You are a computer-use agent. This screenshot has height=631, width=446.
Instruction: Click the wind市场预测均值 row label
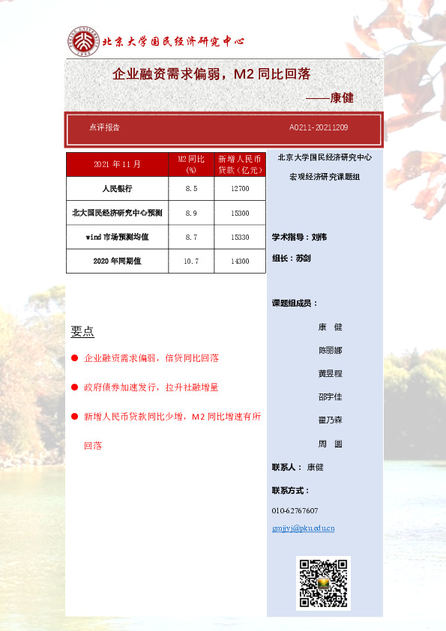pos(117,237)
